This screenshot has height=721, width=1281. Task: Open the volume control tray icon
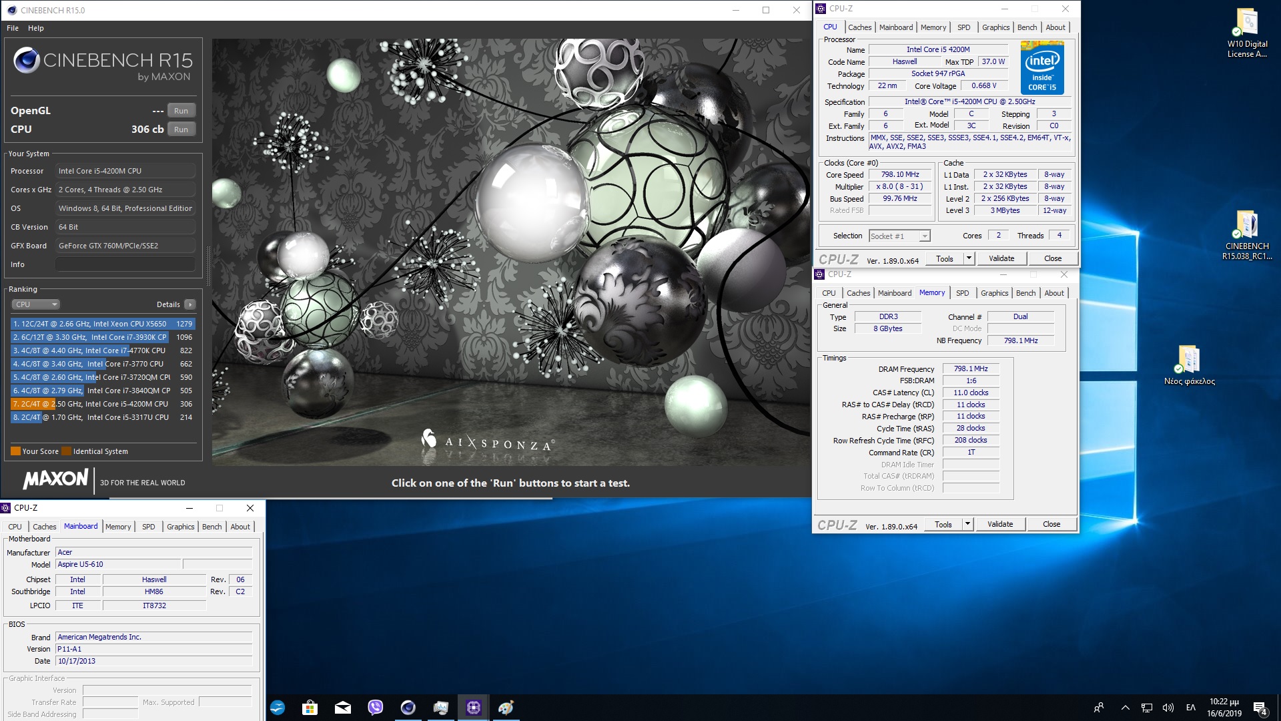coord(1168,708)
